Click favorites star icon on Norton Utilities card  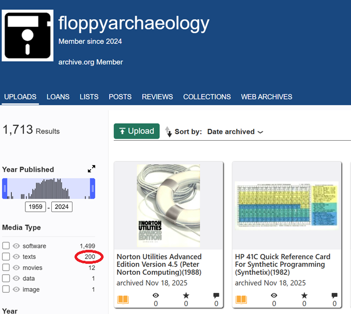[x=186, y=295]
